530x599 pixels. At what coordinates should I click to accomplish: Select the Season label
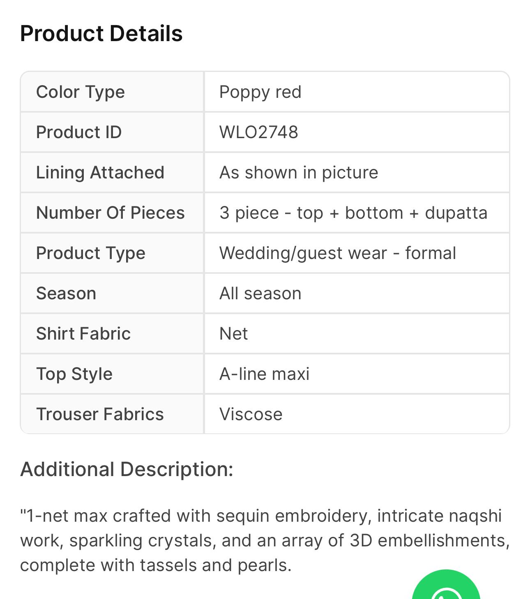click(66, 293)
